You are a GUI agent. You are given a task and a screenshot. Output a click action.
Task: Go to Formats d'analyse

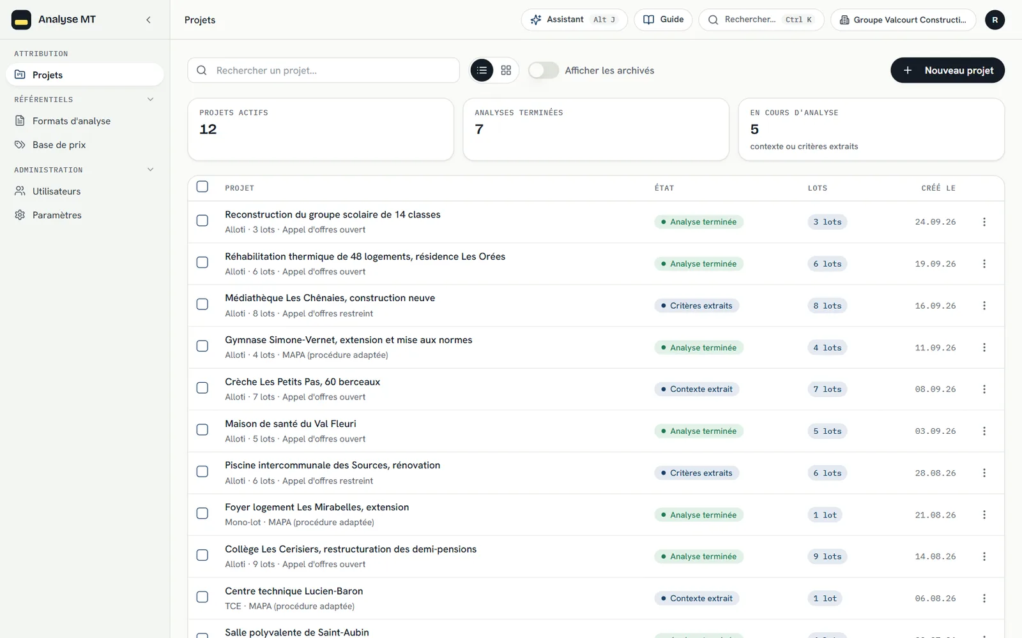(x=85, y=121)
